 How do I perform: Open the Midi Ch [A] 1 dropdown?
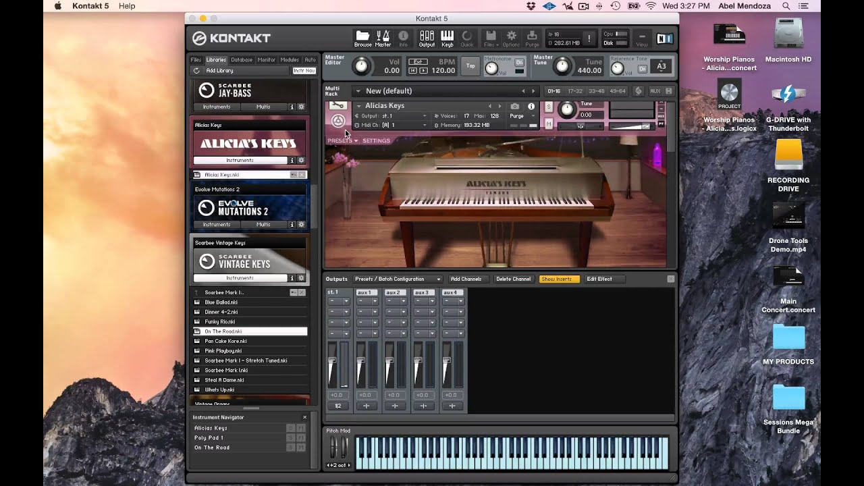click(x=391, y=125)
